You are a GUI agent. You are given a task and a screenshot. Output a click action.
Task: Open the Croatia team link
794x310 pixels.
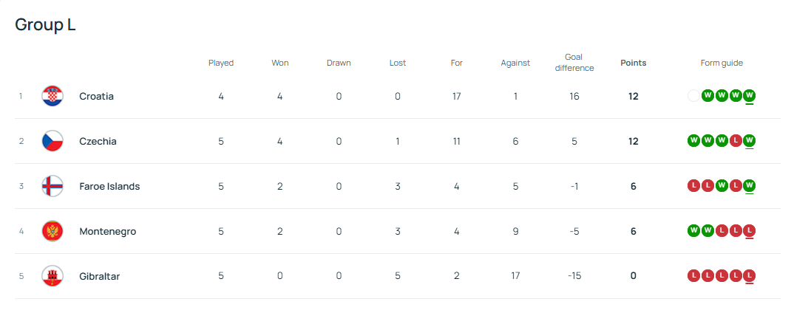click(96, 96)
